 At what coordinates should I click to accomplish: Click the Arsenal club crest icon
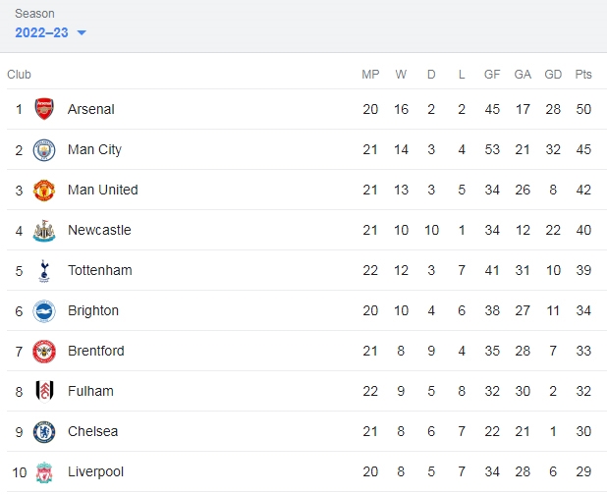point(44,109)
